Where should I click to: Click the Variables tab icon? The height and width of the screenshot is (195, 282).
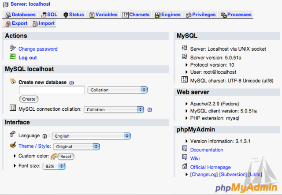click(x=92, y=15)
